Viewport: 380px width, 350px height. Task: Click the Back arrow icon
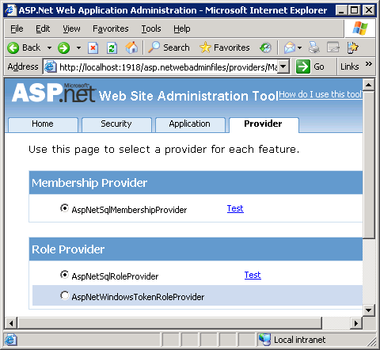pyautogui.click(x=13, y=48)
